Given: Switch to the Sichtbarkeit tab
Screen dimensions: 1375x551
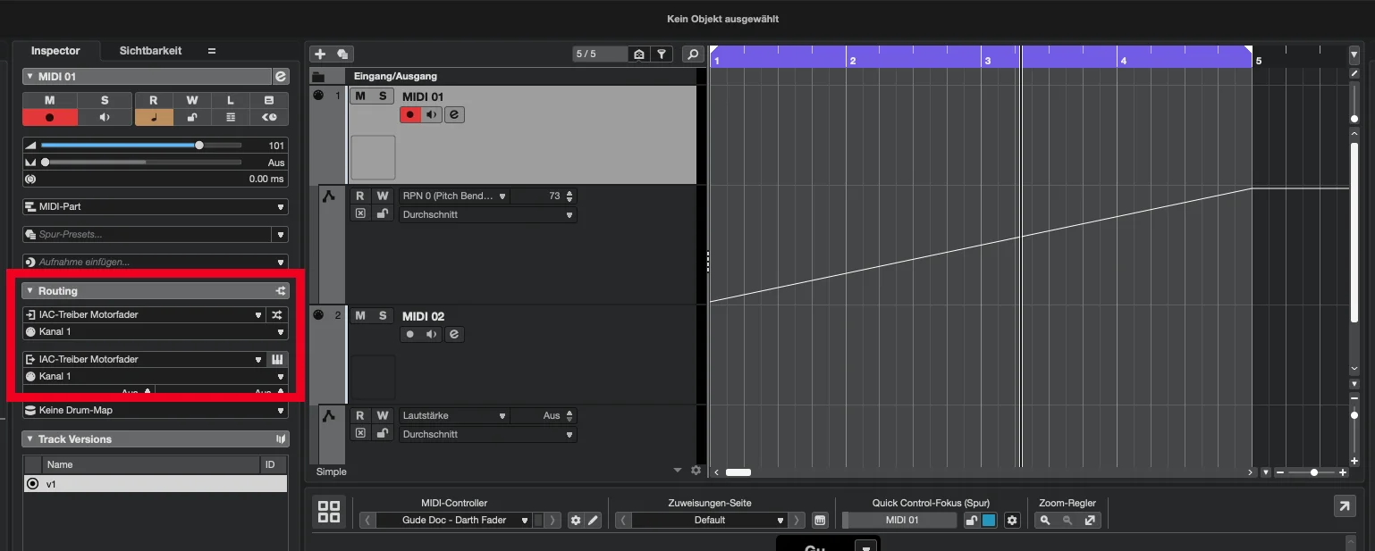Looking at the screenshot, I should coord(150,51).
